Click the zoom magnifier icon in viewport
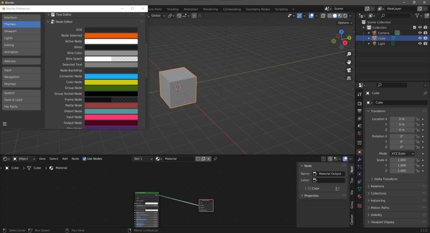 click(349, 54)
